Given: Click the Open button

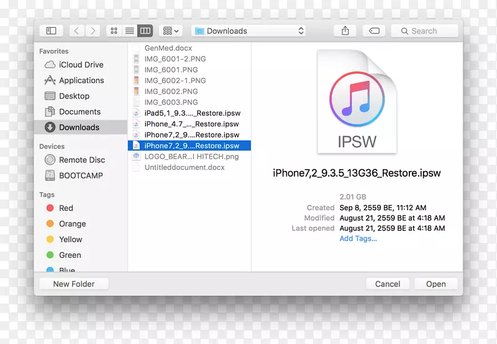Looking at the screenshot, I should (436, 284).
